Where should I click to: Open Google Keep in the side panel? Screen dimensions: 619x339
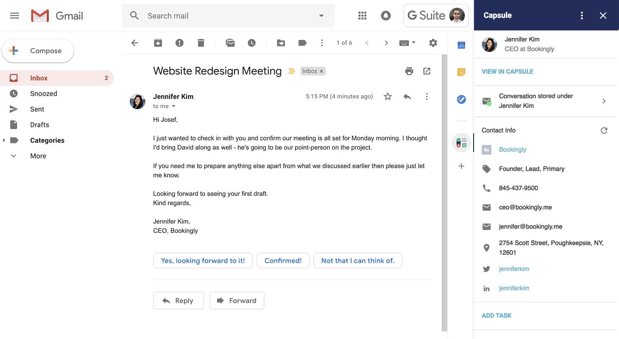pos(461,72)
